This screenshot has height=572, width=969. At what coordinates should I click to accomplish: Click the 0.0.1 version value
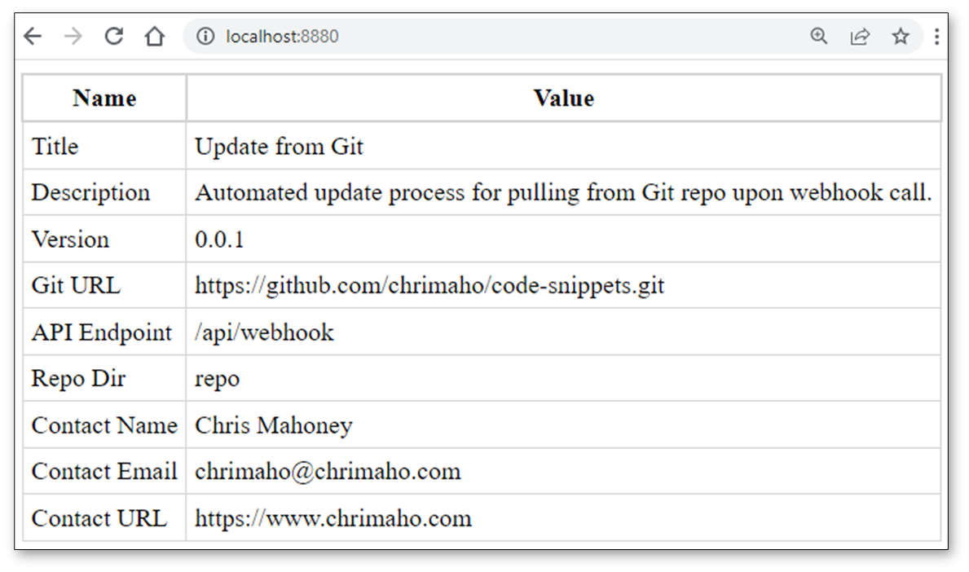point(219,240)
